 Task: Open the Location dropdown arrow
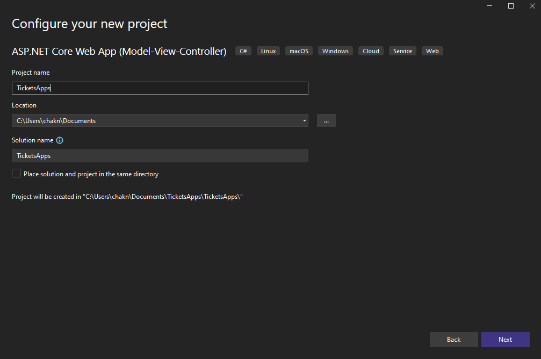point(304,120)
